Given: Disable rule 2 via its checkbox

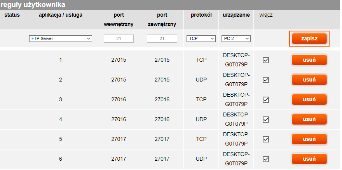Looking at the screenshot, I should tap(266, 80).
